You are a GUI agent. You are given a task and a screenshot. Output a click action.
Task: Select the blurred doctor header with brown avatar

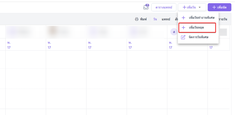coord(66,32)
